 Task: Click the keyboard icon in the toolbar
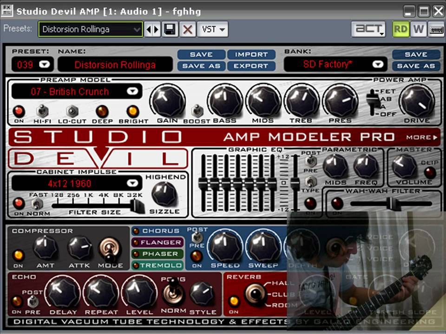(x=436, y=29)
